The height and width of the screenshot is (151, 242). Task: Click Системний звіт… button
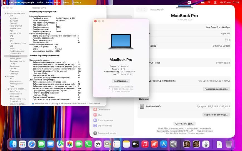[184, 124]
